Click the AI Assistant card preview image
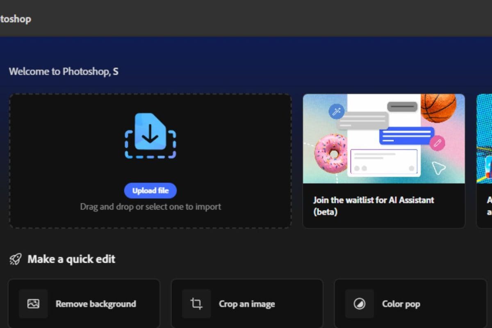The height and width of the screenshot is (328, 492). click(384, 138)
